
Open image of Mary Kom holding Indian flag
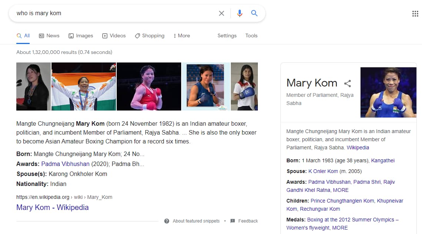click(84, 87)
